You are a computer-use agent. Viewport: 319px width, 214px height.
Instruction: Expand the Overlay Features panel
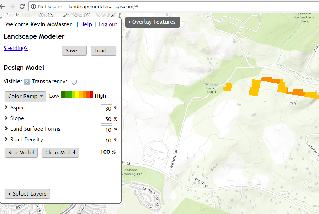(x=152, y=22)
